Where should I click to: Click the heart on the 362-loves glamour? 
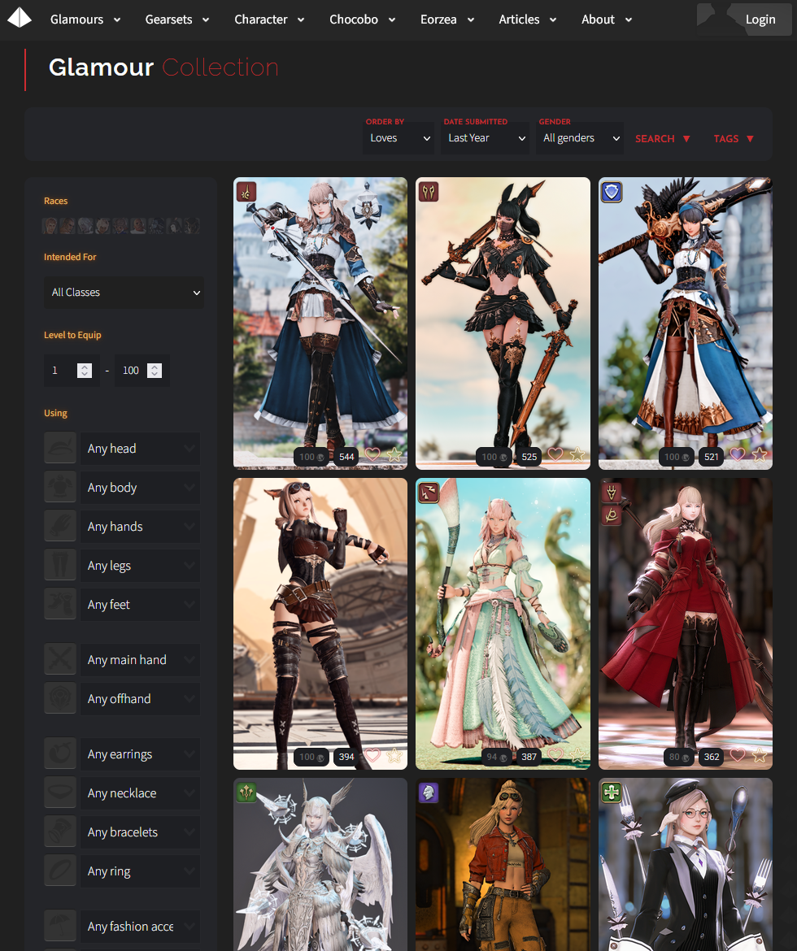point(738,755)
